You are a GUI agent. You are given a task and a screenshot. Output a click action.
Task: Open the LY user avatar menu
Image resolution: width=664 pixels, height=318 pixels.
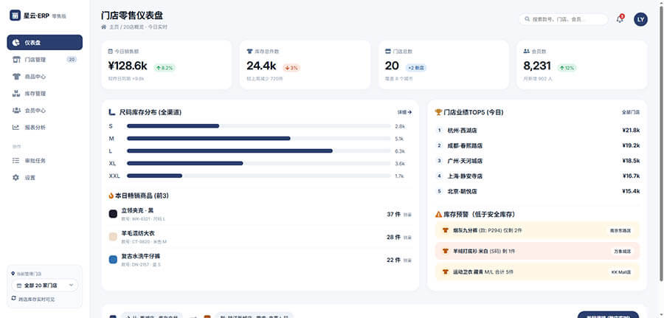coord(640,19)
